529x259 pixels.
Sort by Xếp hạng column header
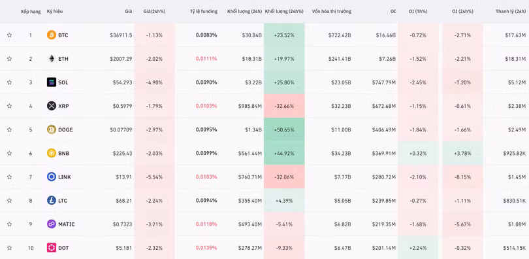coord(31,12)
